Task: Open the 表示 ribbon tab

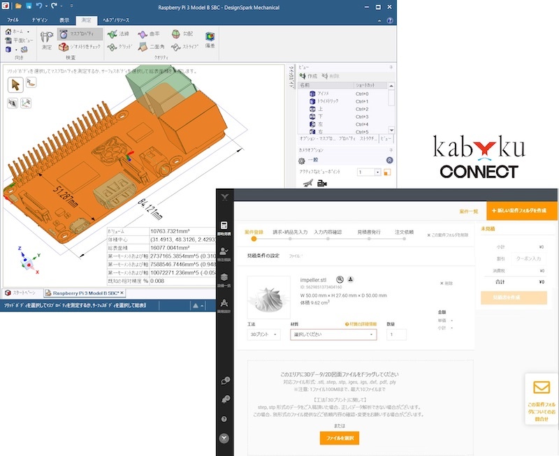Action: 64,21
